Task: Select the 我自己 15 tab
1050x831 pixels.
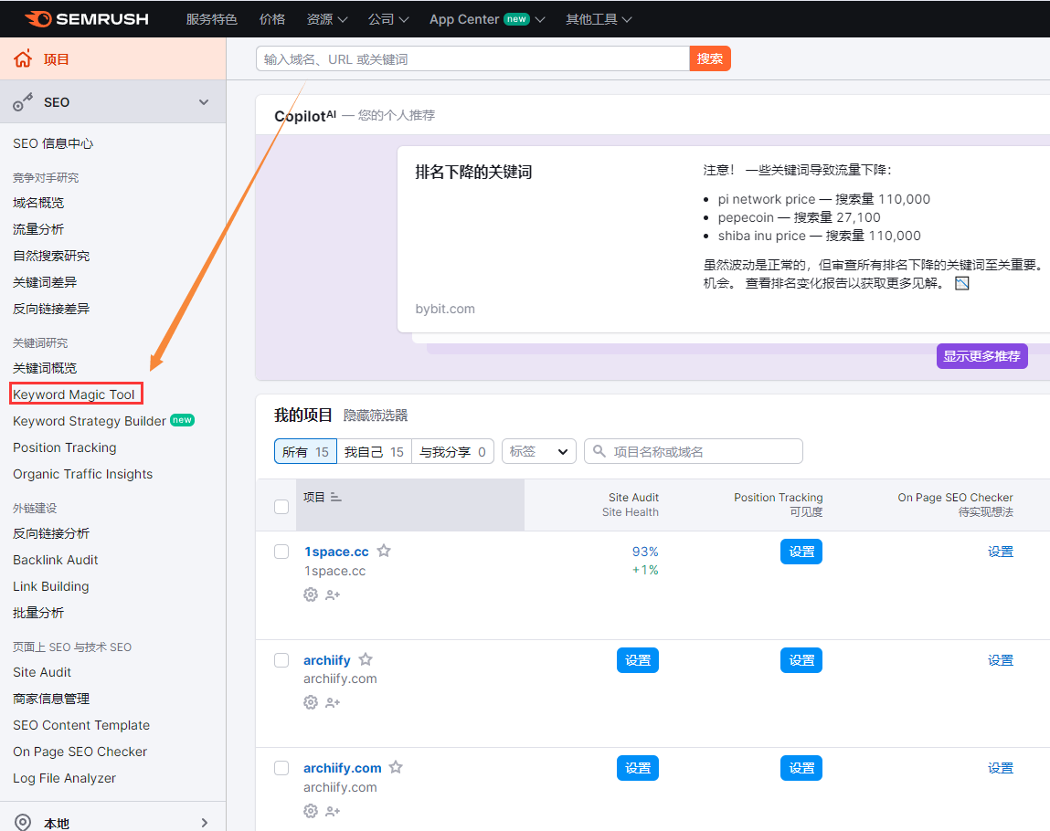Action: pyautogui.click(x=374, y=452)
